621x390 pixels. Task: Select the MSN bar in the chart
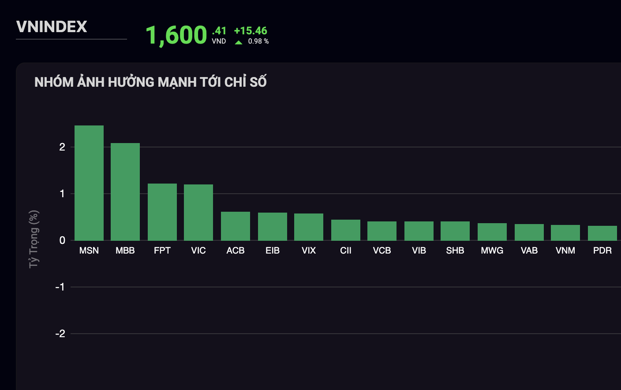[89, 183]
